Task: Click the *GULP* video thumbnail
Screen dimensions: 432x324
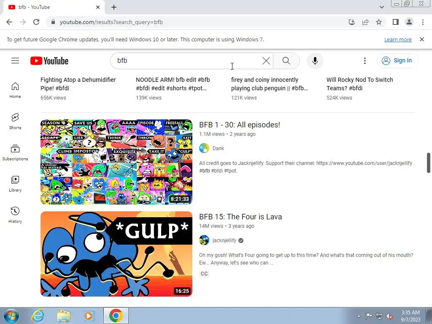Action: point(116,254)
